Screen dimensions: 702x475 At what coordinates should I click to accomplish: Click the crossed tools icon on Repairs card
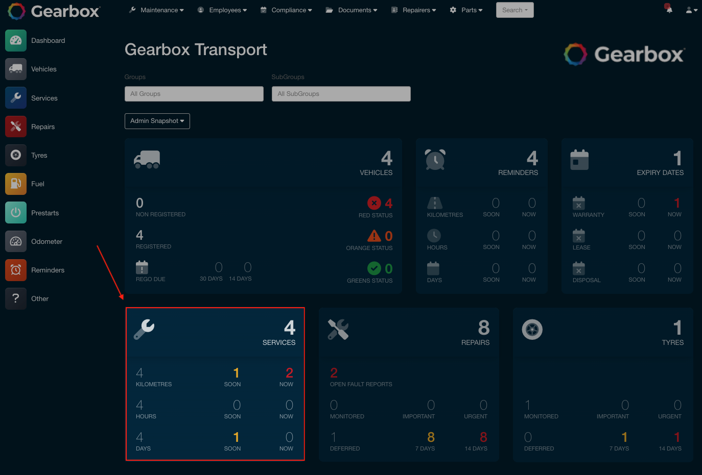[x=338, y=330]
